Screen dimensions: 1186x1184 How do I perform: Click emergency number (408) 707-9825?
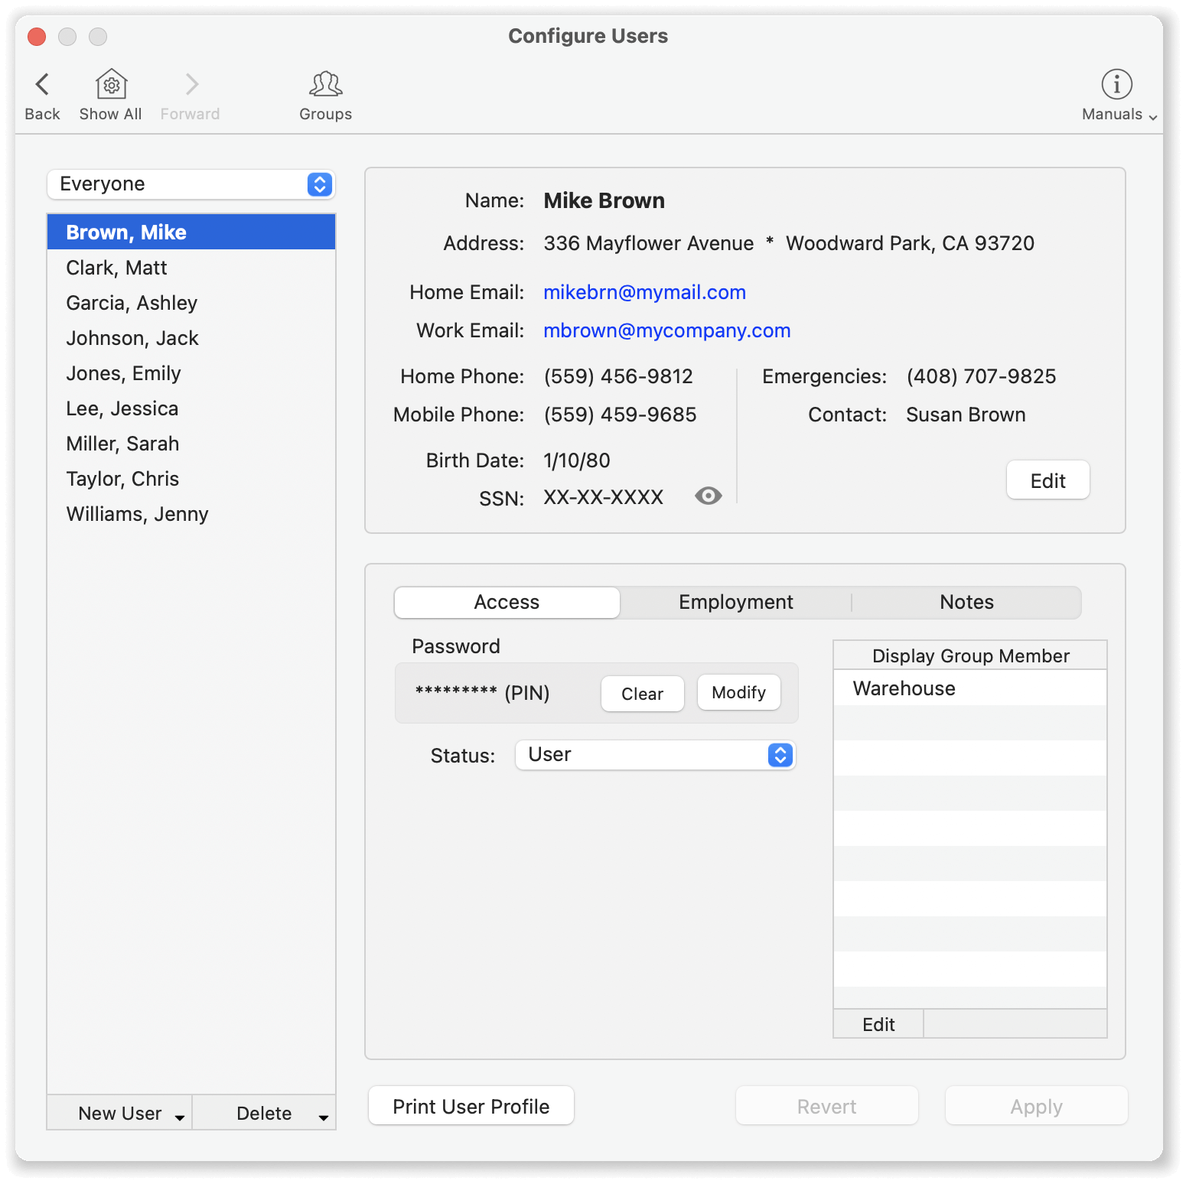click(981, 376)
